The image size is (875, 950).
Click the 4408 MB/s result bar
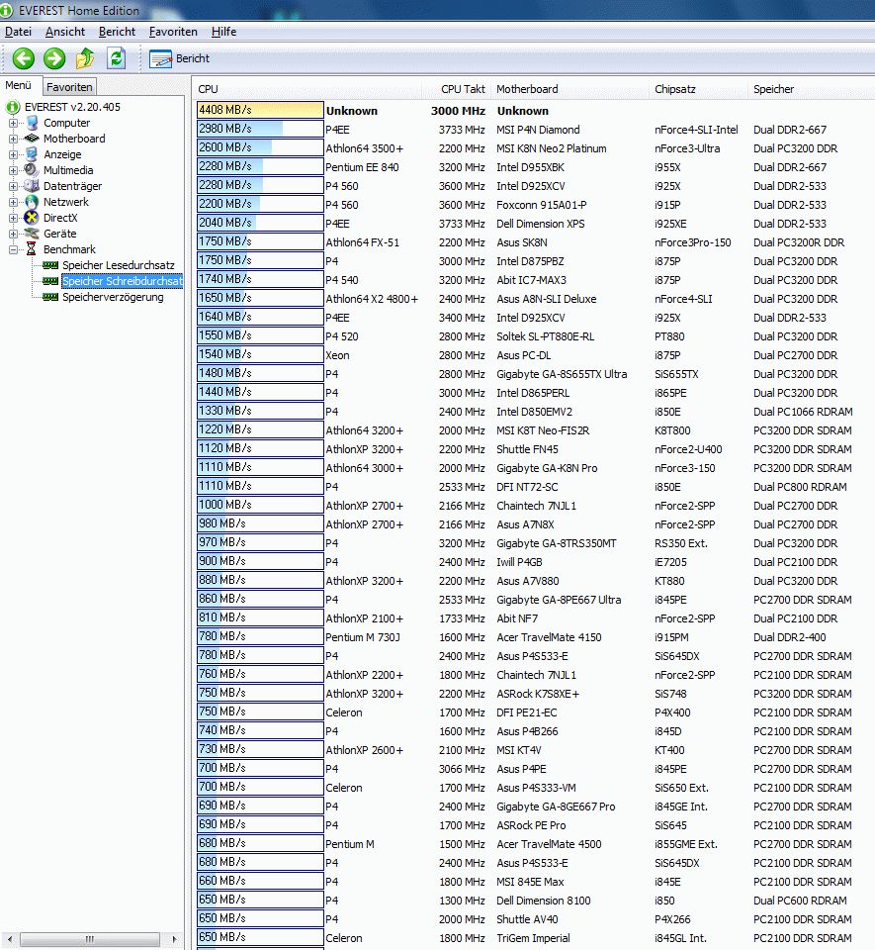260,111
